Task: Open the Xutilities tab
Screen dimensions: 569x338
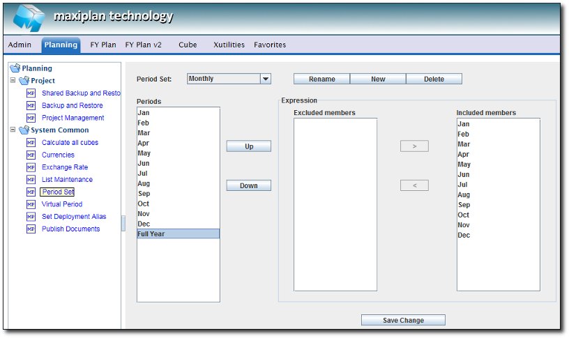Action: tap(229, 45)
